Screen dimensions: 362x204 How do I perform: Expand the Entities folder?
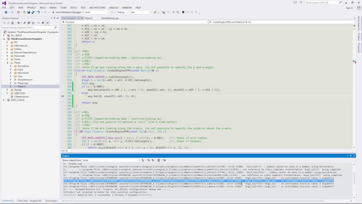pyautogui.click(x=7, y=49)
